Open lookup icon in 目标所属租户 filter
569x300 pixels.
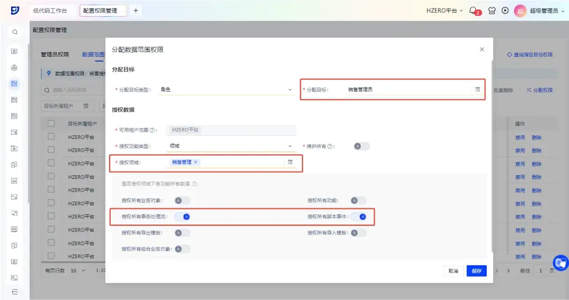(86, 106)
